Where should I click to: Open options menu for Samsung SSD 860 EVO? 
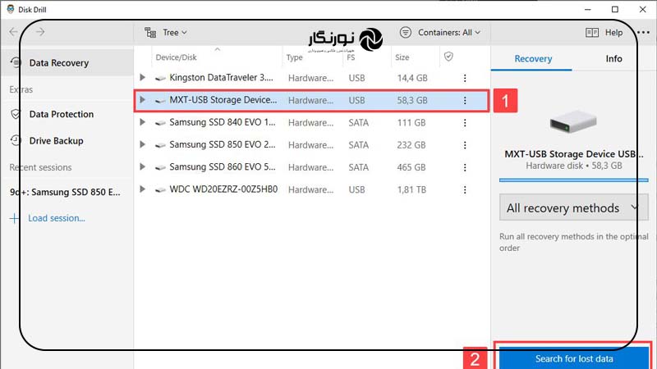465,167
